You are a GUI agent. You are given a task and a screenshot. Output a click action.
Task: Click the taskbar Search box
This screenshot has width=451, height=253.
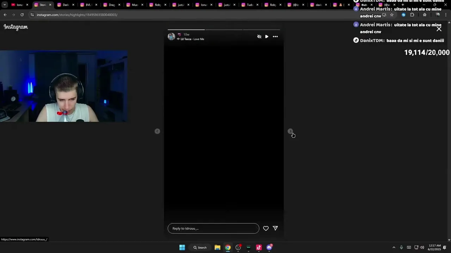pos(200,247)
